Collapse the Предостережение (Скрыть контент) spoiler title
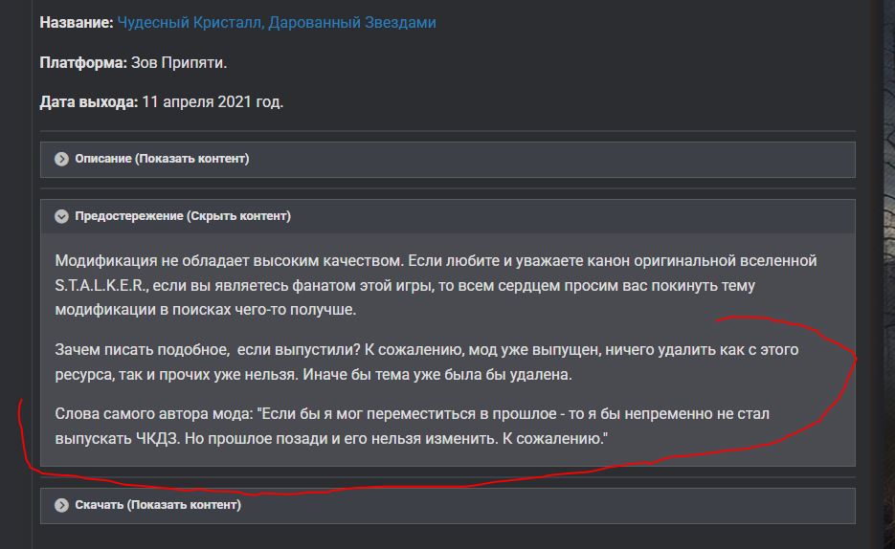895x549 pixels. [183, 216]
